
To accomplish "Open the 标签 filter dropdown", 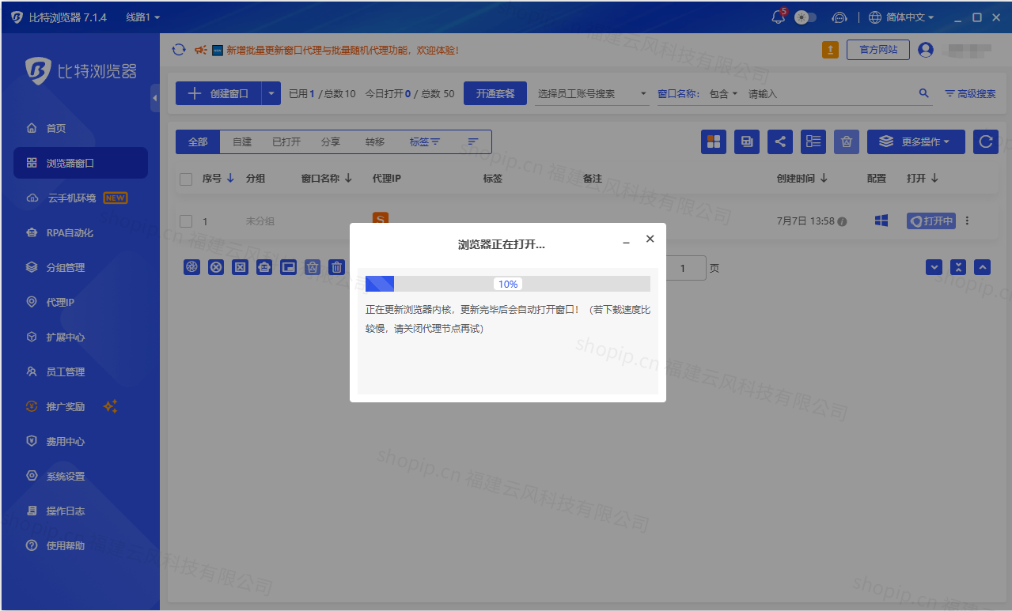I will pyautogui.click(x=424, y=142).
